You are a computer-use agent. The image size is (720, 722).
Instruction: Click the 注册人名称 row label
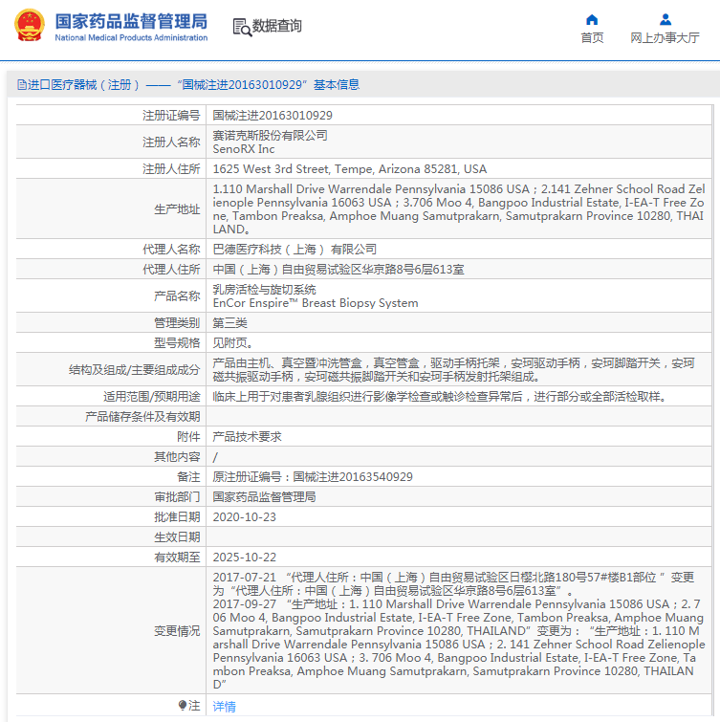[171, 142]
